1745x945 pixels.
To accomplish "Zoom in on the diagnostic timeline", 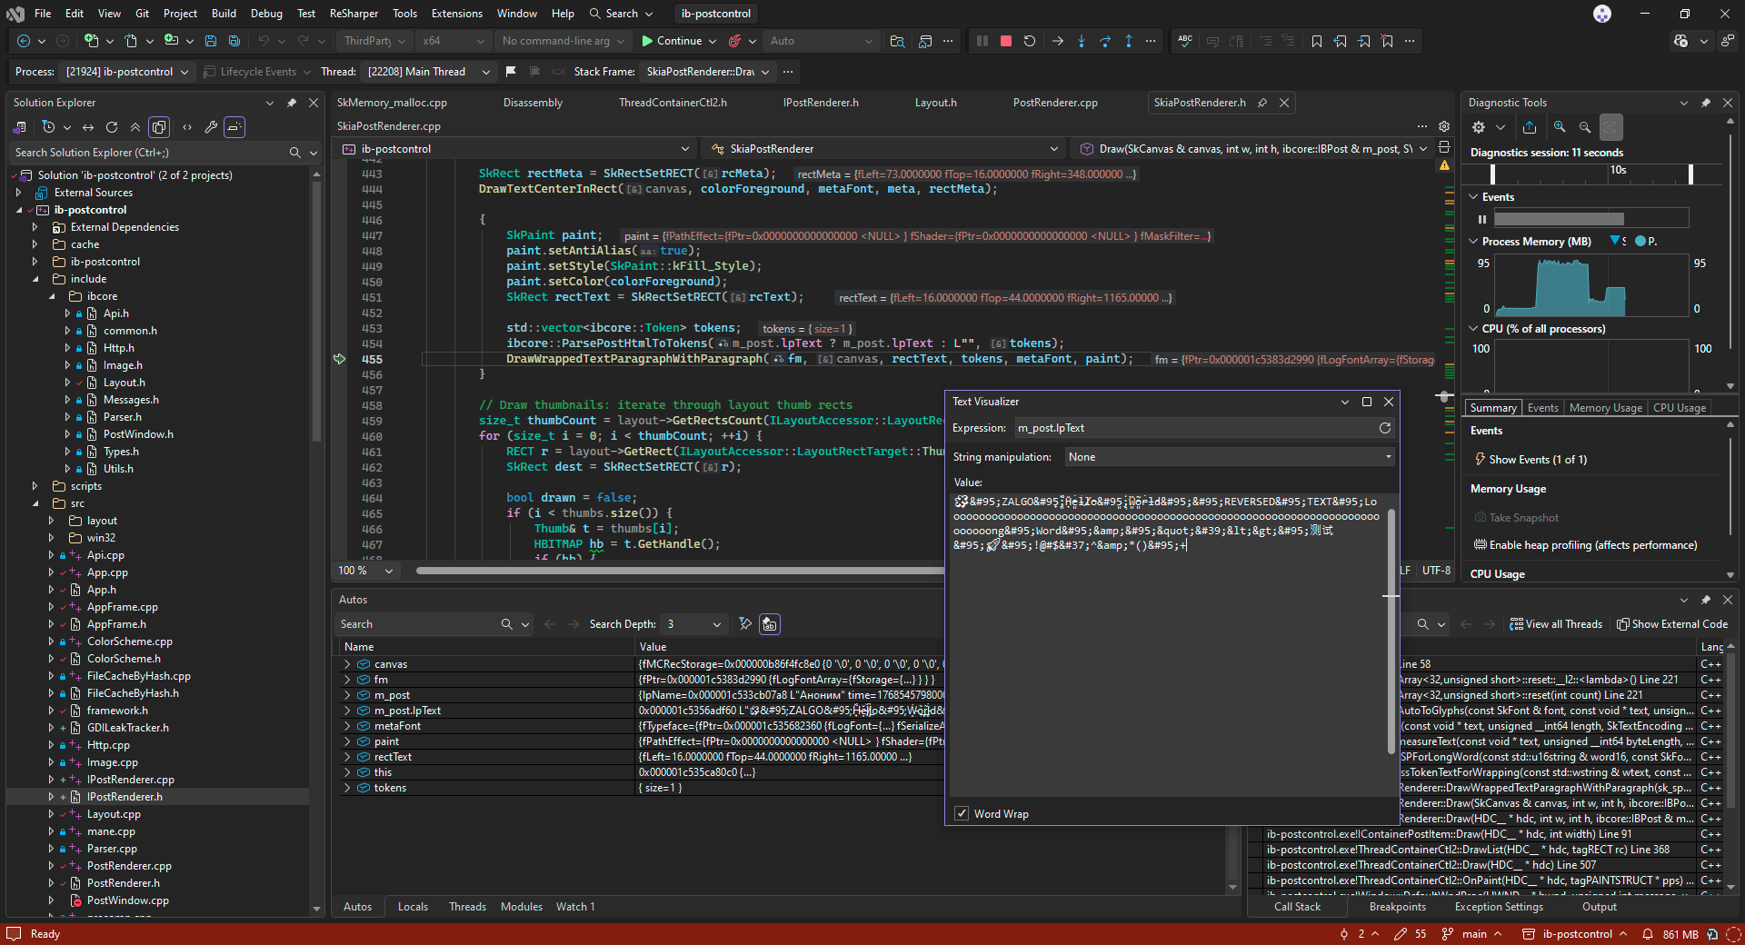I will (x=1560, y=127).
